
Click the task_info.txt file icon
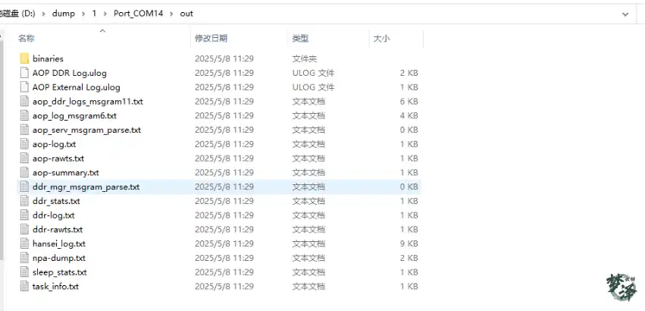24,287
